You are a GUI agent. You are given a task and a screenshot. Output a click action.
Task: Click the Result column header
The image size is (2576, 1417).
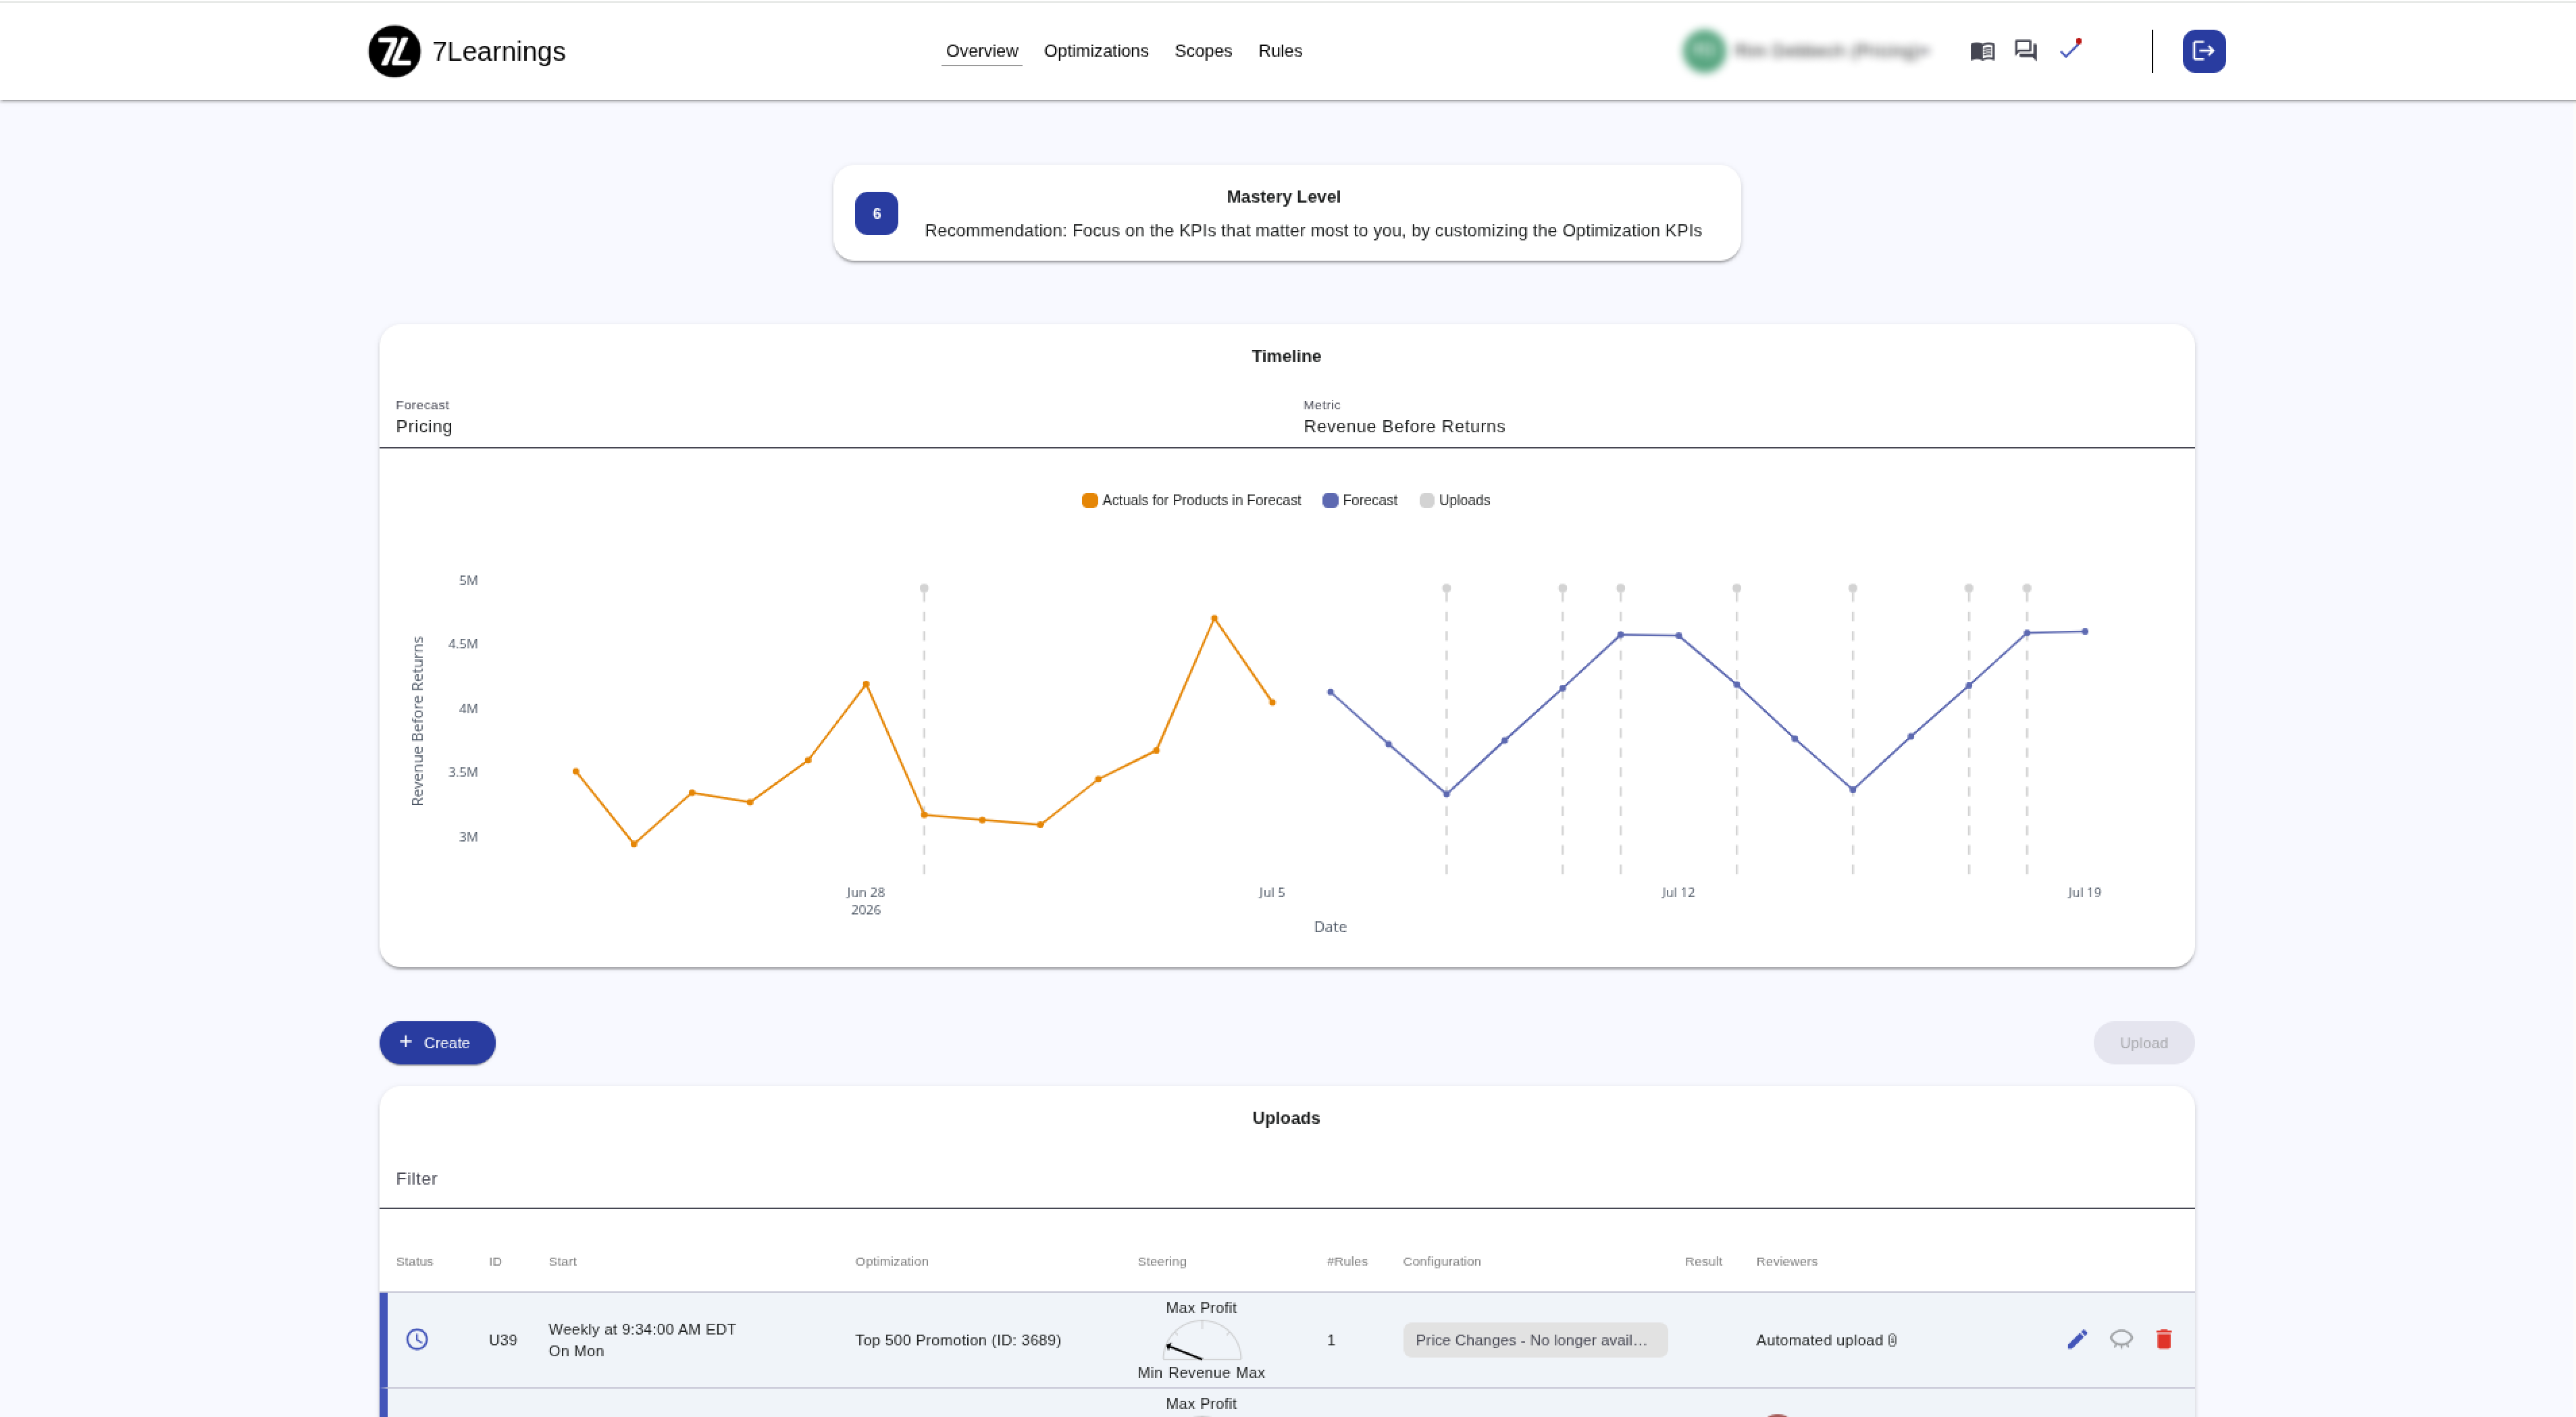1703,1261
